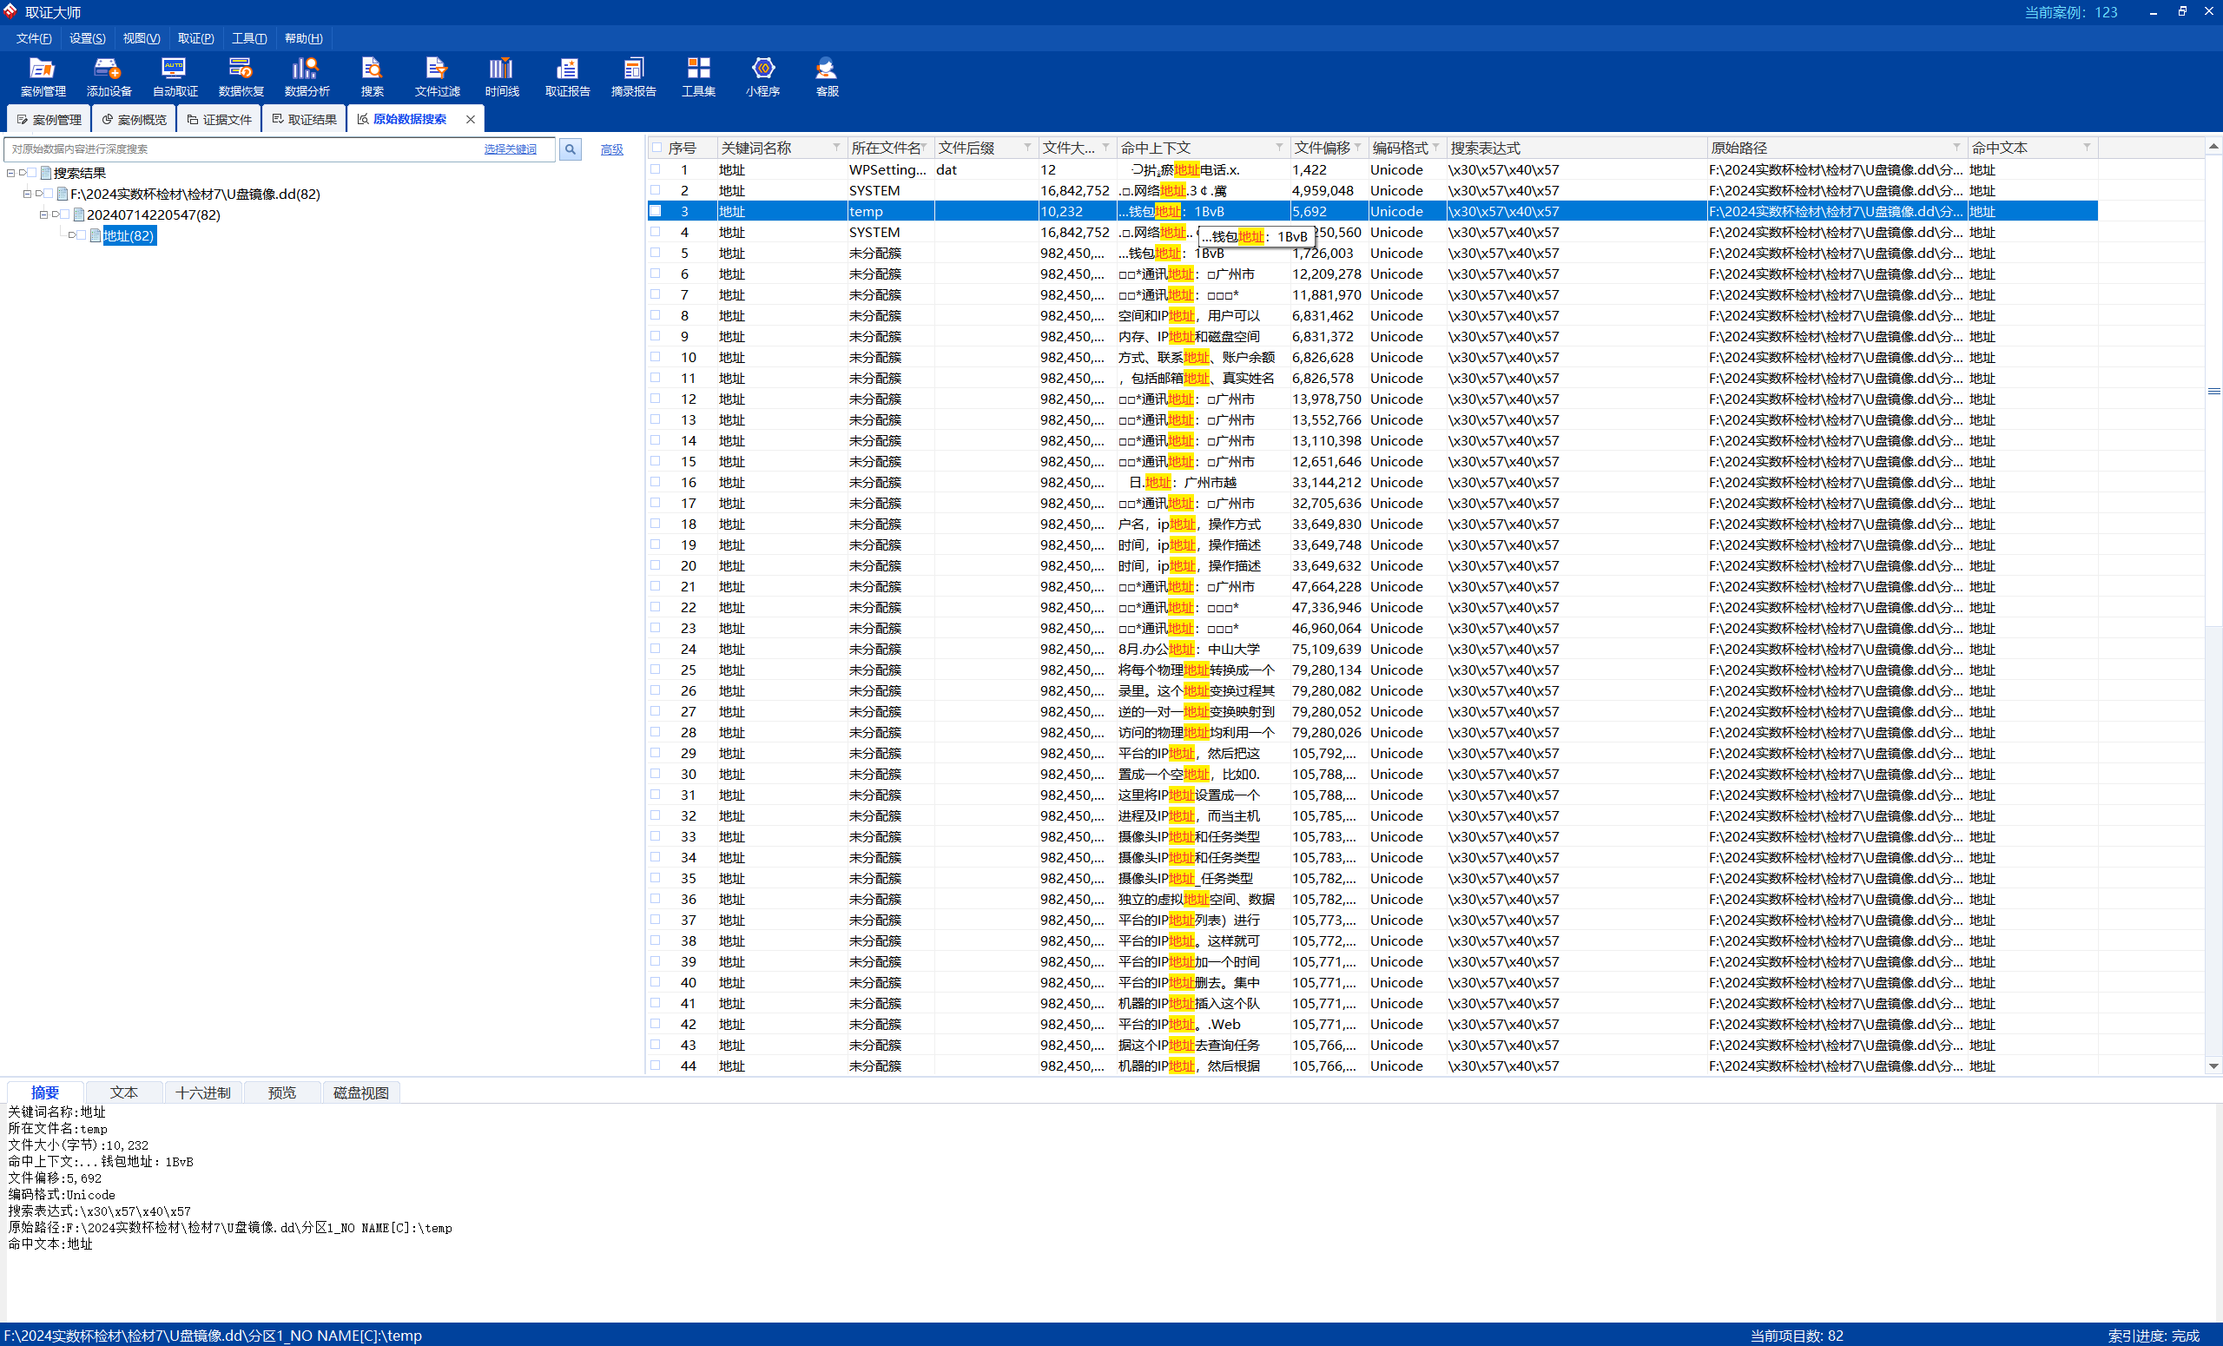Click 选择关键词 link

[510, 149]
